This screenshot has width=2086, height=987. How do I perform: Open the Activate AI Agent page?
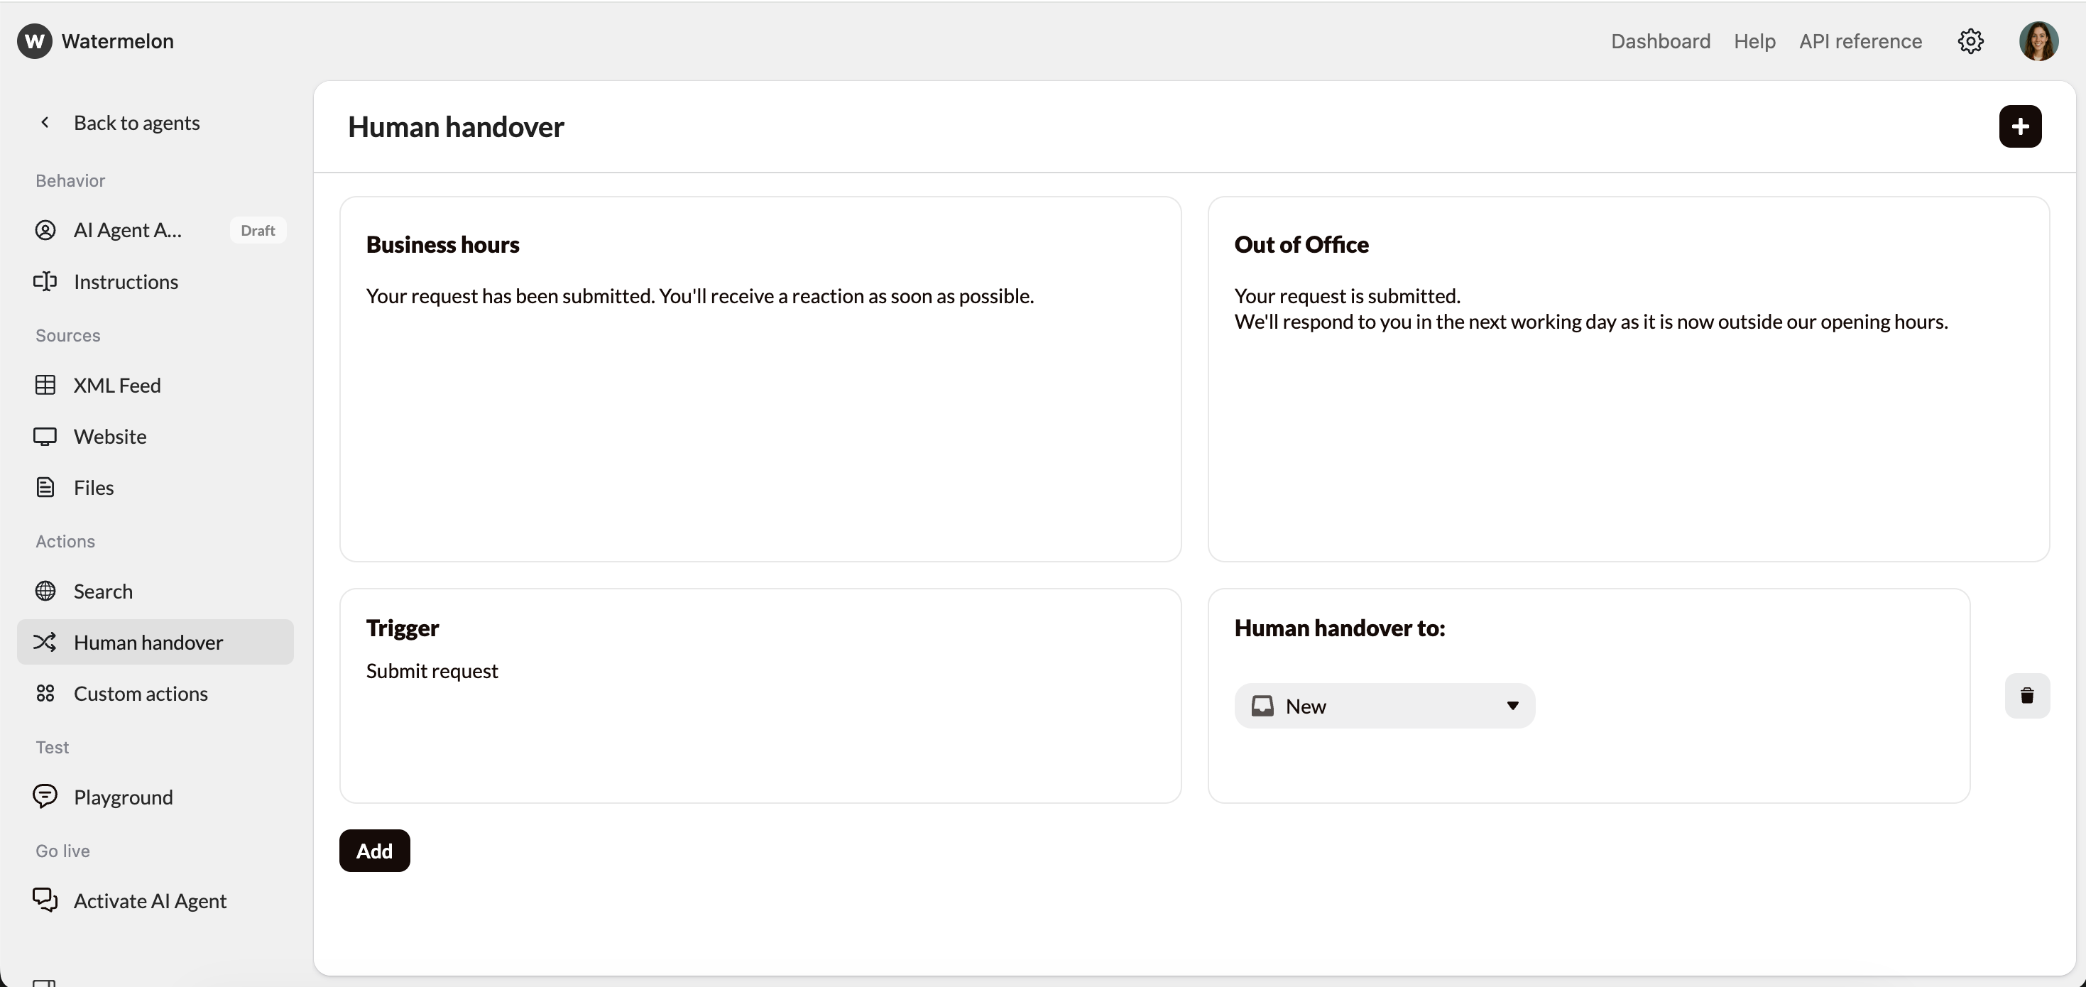pos(149,900)
